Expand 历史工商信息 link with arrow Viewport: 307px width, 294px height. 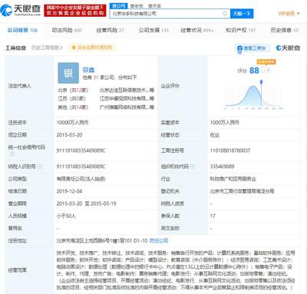(47, 48)
